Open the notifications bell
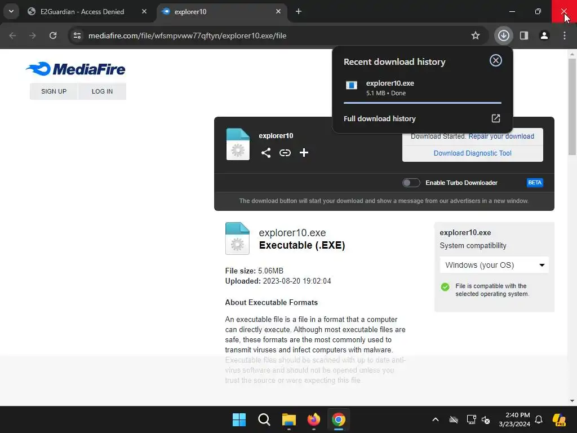This screenshot has width=577, height=433. [x=539, y=419]
